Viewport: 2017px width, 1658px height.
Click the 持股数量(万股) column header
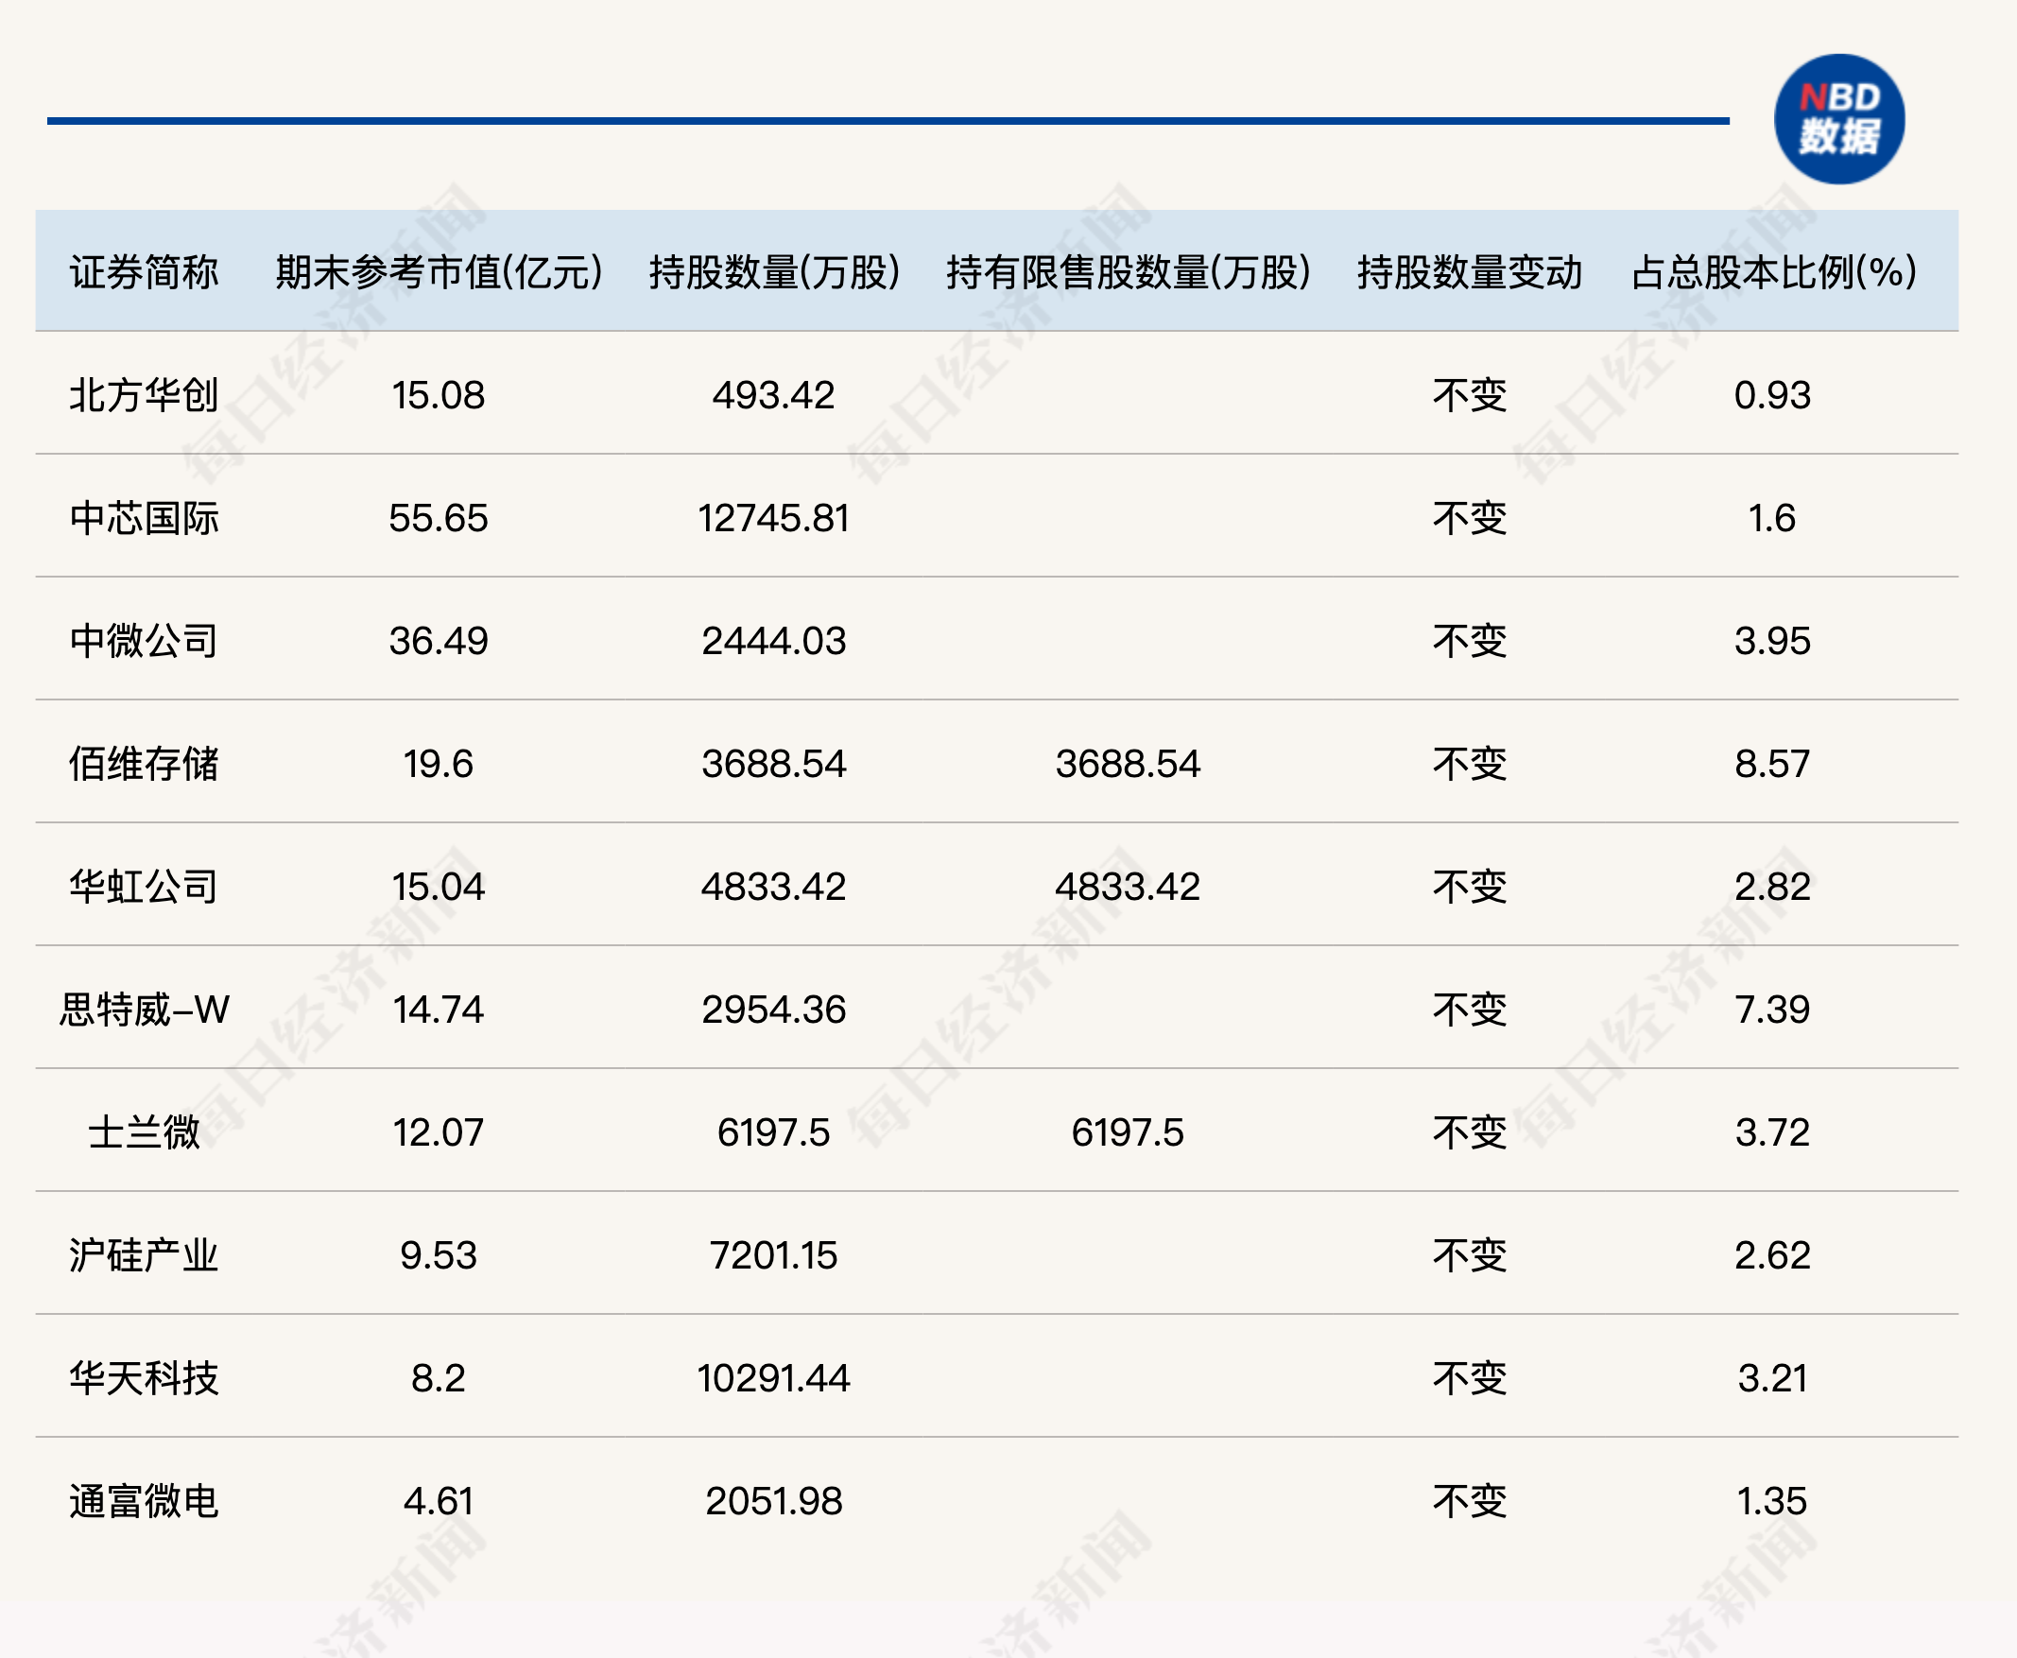773,272
